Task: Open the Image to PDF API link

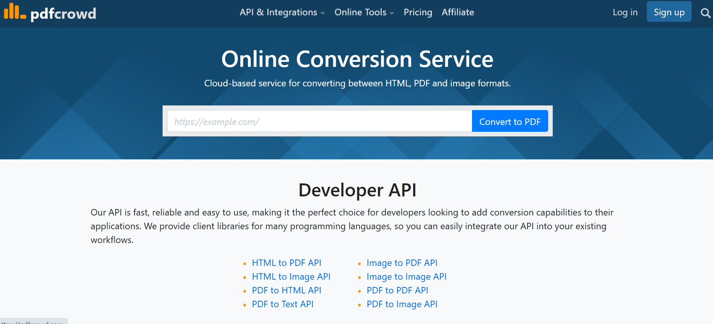Action: tap(402, 263)
